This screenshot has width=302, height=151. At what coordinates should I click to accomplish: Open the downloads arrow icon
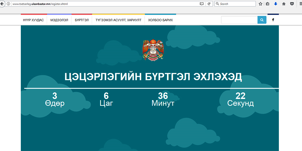coord(276,4)
